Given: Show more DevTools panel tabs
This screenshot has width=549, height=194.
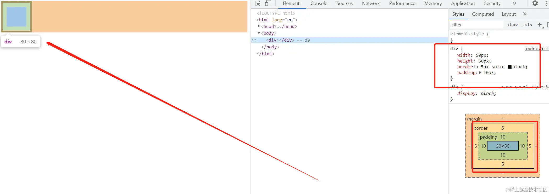Looking at the screenshot, I should point(514,3).
